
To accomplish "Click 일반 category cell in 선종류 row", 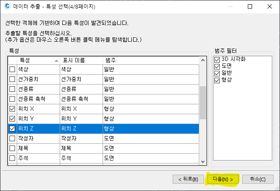I will pyautogui.click(x=151, y=89).
